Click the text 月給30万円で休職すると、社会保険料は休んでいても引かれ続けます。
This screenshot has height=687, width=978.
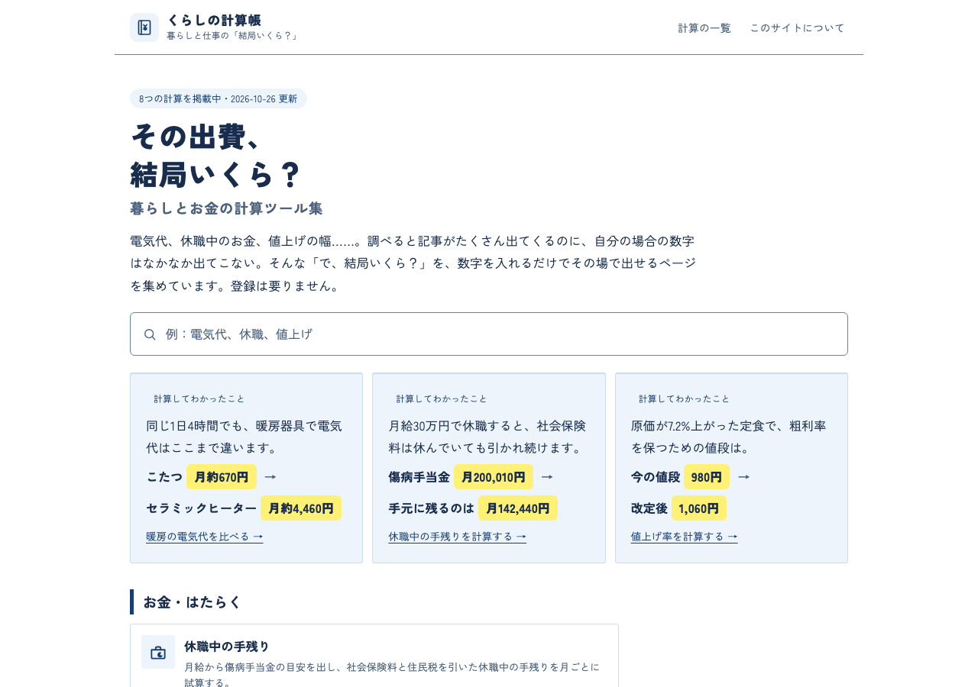(x=487, y=437)
